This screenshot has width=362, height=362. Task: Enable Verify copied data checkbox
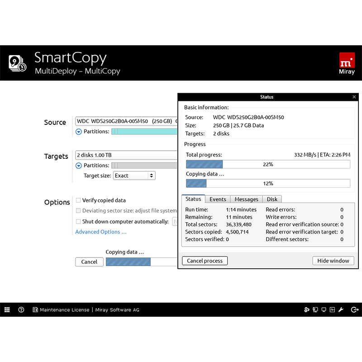click(x=78, y=200)
